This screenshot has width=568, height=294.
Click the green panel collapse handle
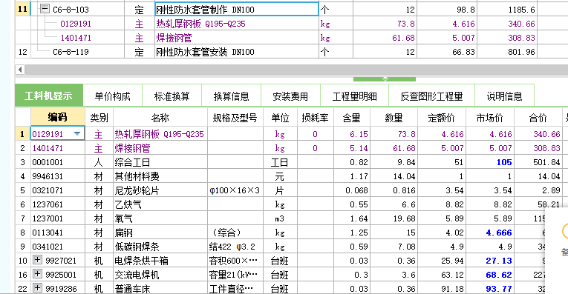(385, 78)
